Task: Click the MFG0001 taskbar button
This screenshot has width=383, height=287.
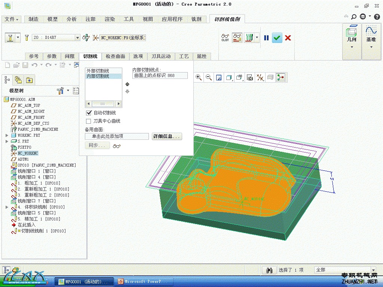Action: 84,281
